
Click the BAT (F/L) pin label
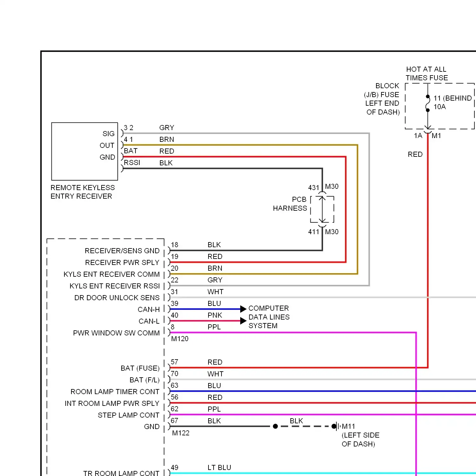pos(144,380)
